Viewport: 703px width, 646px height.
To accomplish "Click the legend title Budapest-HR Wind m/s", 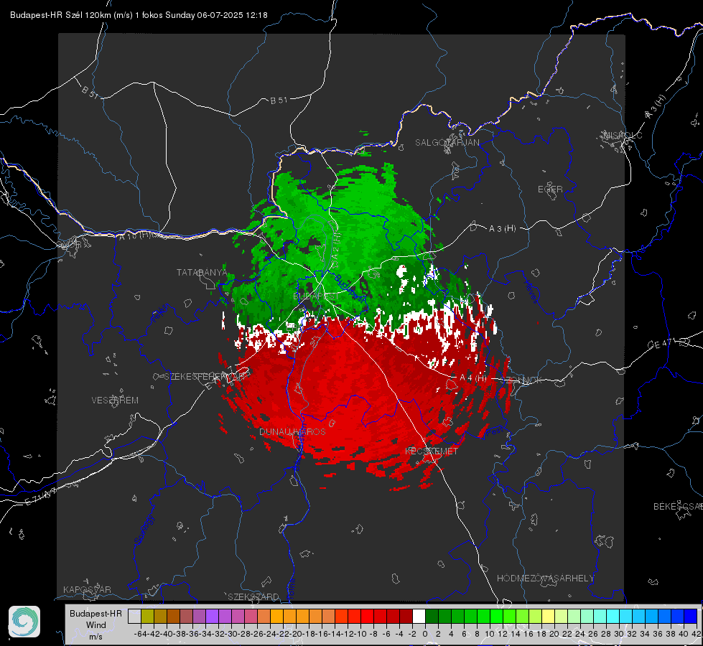I will pos(96,625).
